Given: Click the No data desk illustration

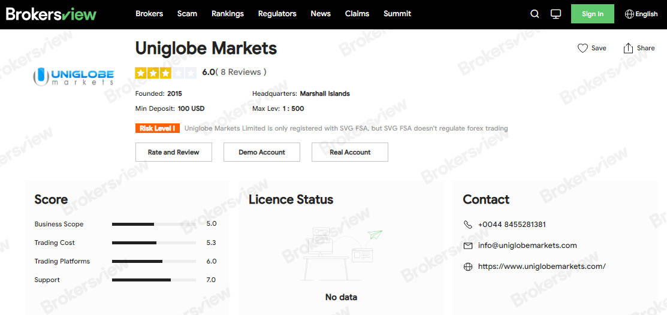Looking at the screenshot, I should (341, 254).
